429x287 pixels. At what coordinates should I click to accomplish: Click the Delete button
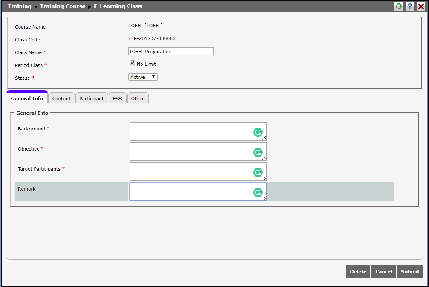[358, 271]
